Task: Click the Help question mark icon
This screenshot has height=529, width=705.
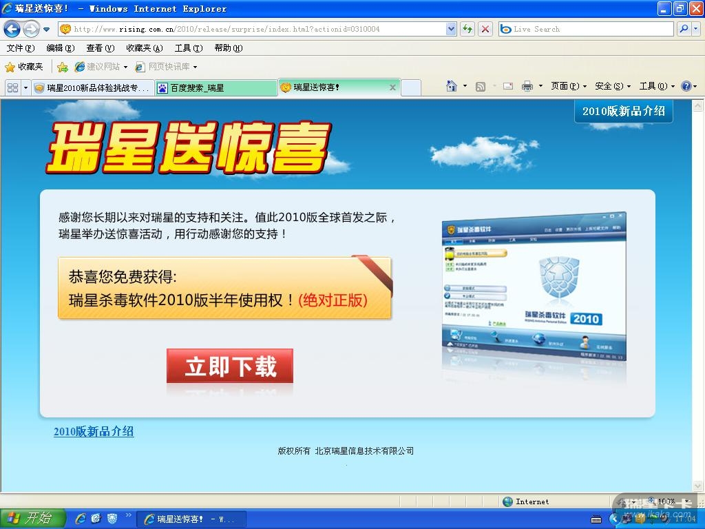Action: pos(686,86)
